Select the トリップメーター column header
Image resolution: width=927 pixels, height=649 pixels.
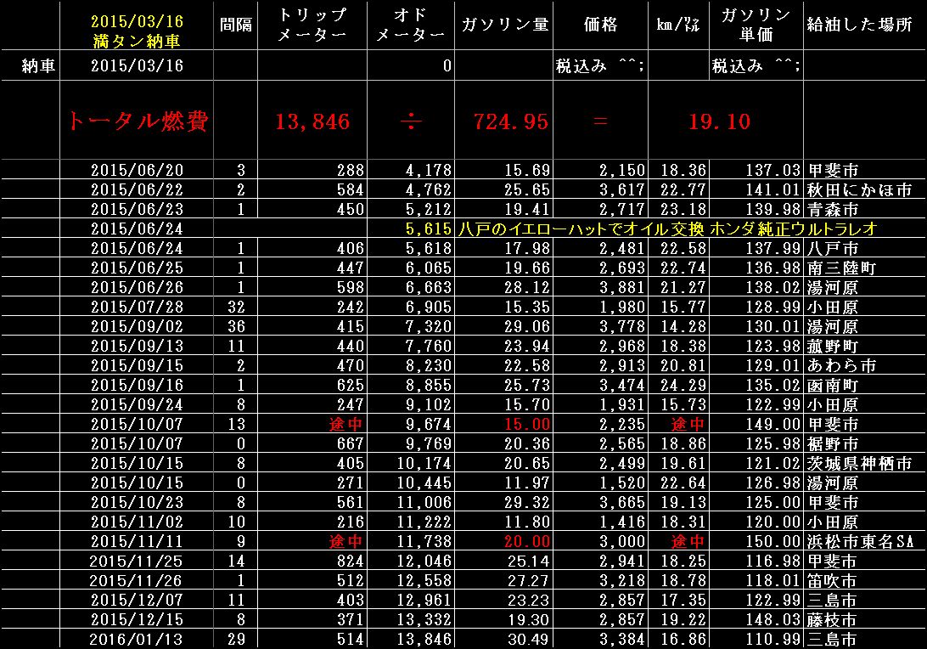[x=312, y=26]
